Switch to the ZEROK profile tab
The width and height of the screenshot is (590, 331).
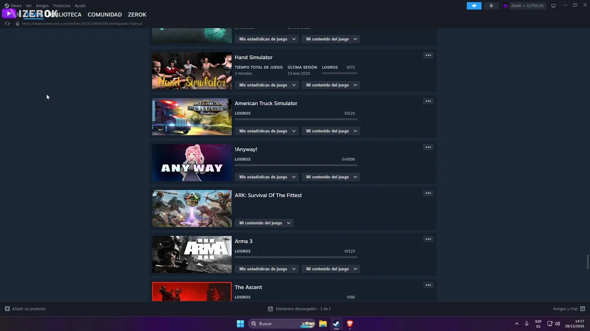tap(137, 15)
